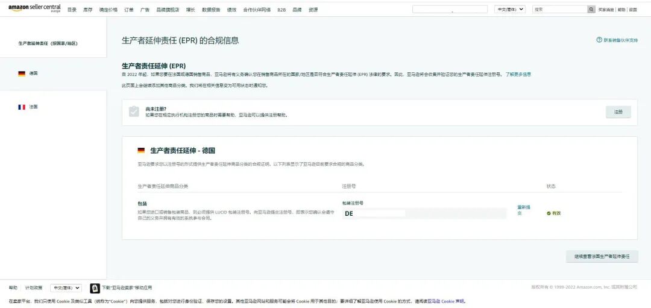
Task: Click the 状态 column header
Action: click(x=551, y=186)
